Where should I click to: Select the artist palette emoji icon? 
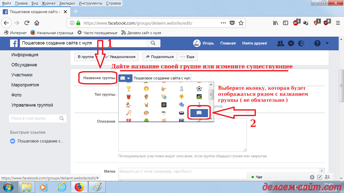pos(146,113)
